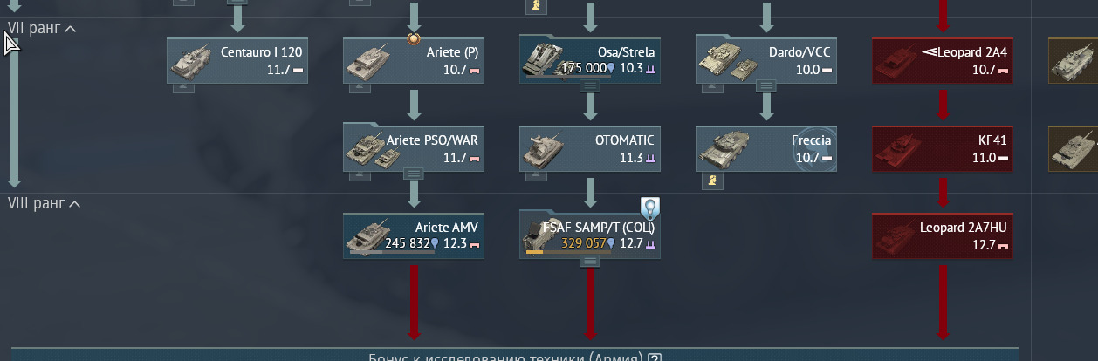
Task: Select the KF41 vehicle card
Action: click(x=943, y=148)
